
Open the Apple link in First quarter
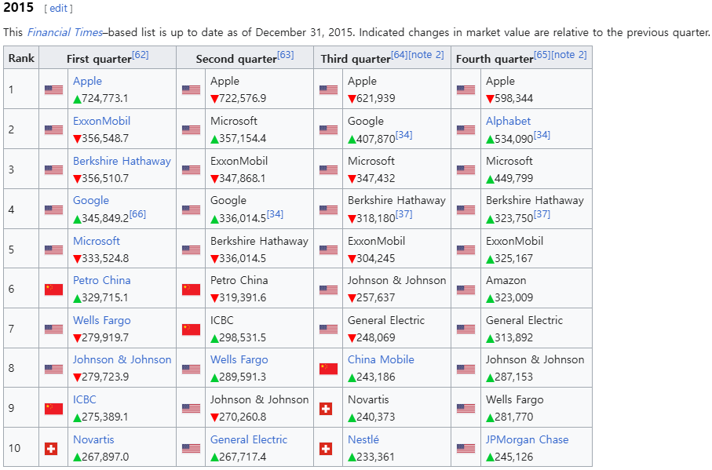(x=88, y=81)
